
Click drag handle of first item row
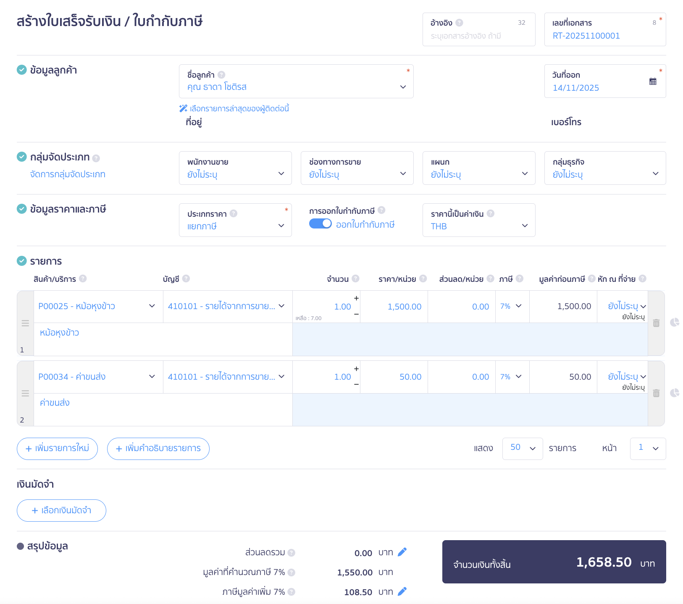point(25,323)
